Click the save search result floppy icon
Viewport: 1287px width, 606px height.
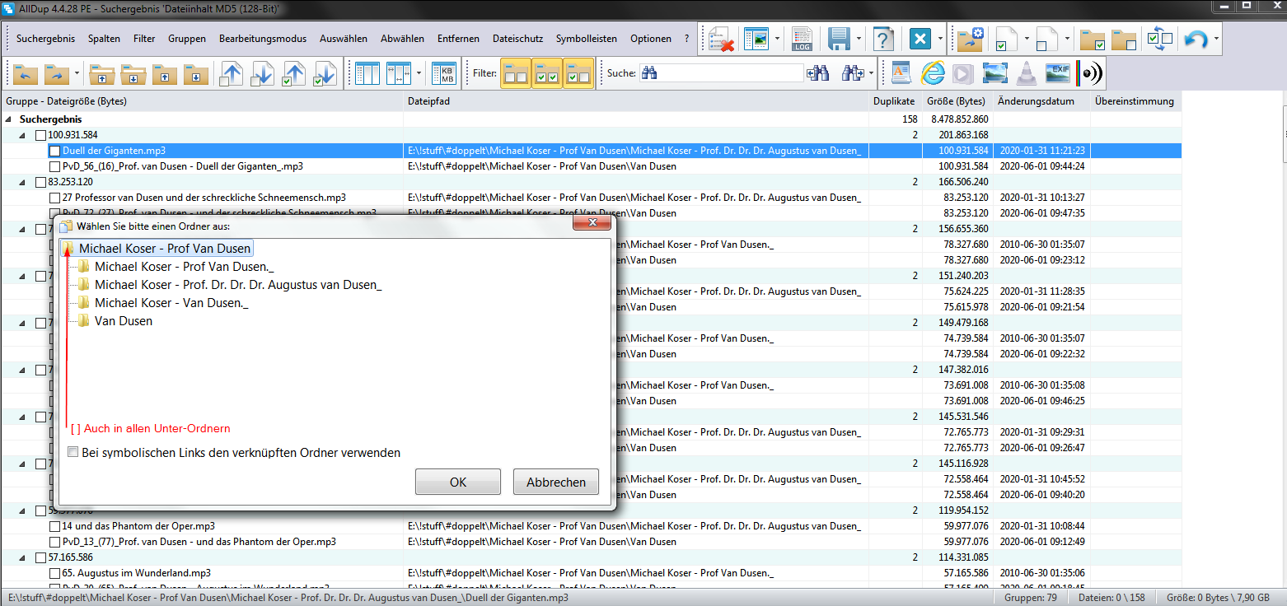[839, 40]
